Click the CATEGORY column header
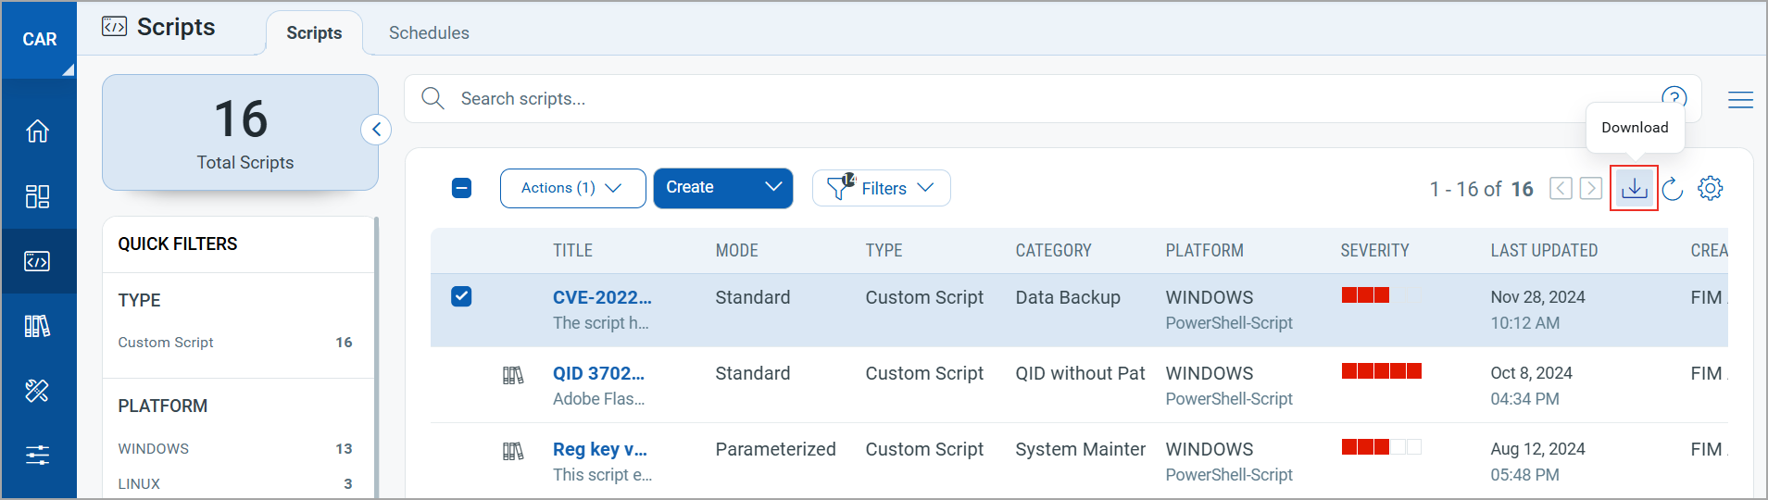Viewport: 1768px width, 500px height. click(1053, 251)
